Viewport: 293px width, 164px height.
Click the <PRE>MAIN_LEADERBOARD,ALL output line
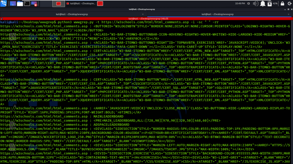click(110, 121)
